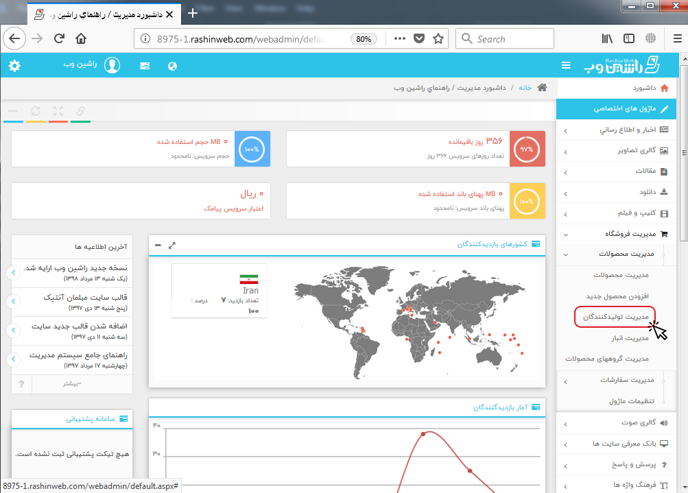Open notice قالب سایت مبلمان آنتیک

85,297
